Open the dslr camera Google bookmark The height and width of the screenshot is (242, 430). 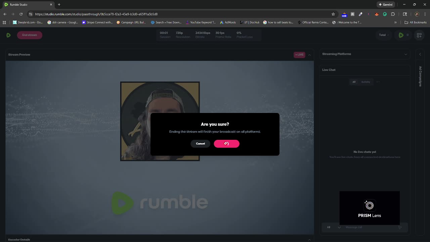click(62, 23)
